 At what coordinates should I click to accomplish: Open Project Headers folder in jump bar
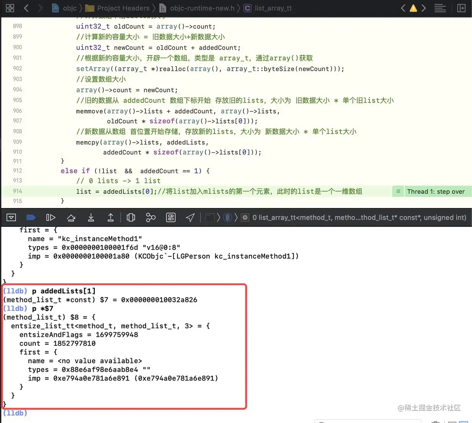pos(118,8)
